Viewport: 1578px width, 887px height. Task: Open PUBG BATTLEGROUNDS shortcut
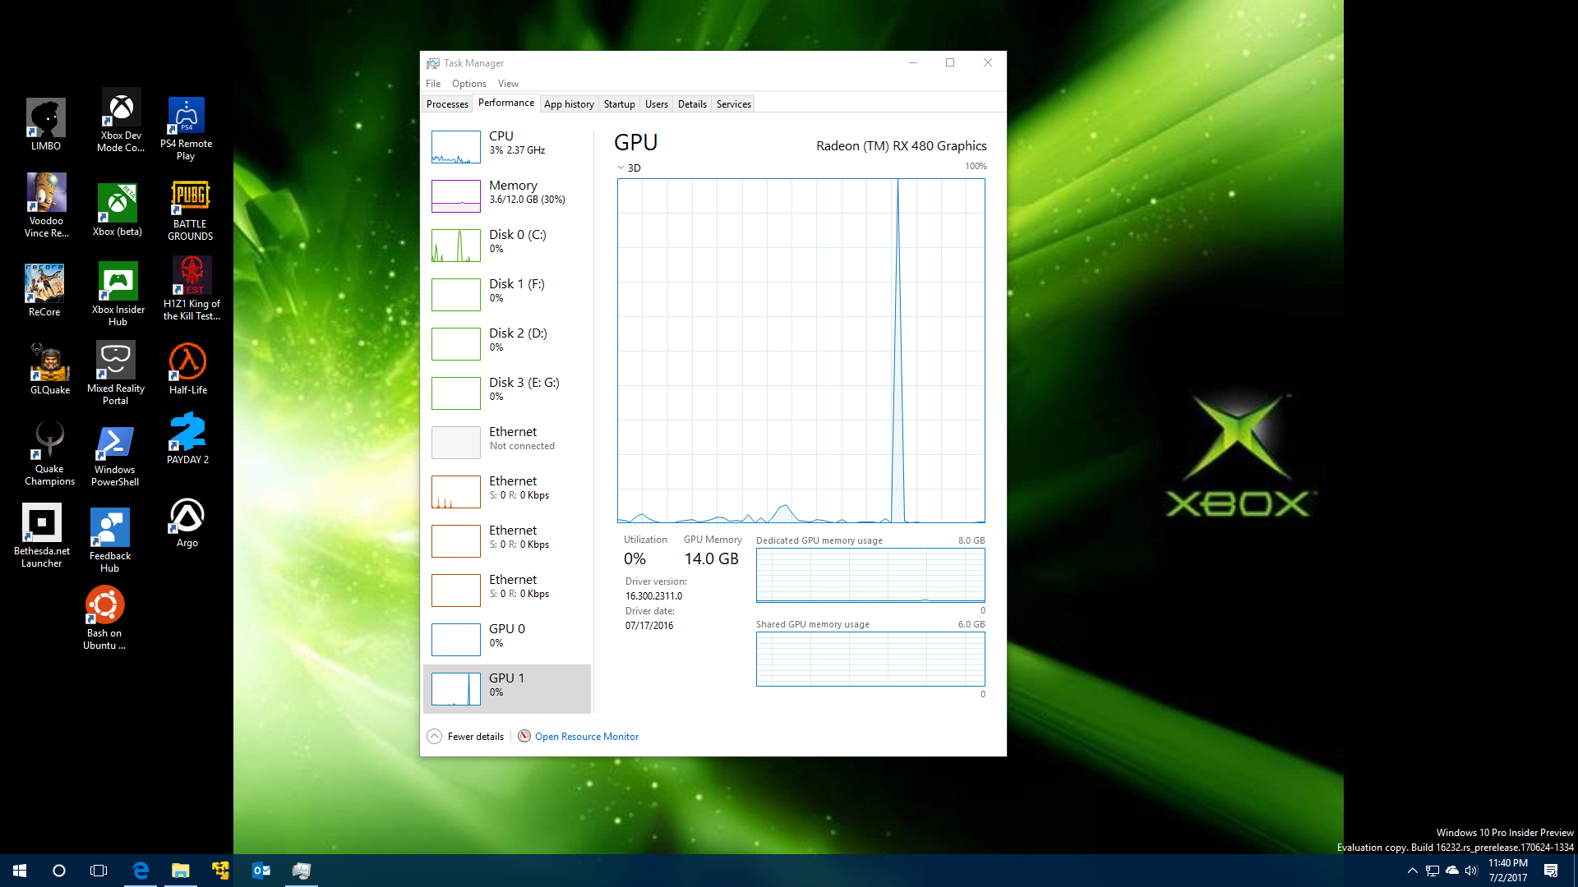coord(190,210)
